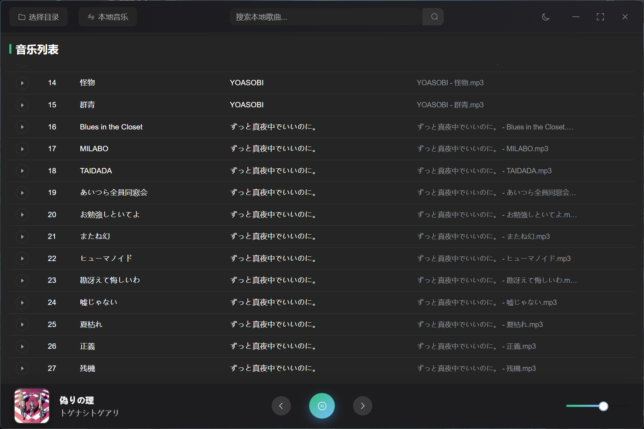
Task: Click filename ending 嘘じゃない.mp3
Action: [487, 302]
